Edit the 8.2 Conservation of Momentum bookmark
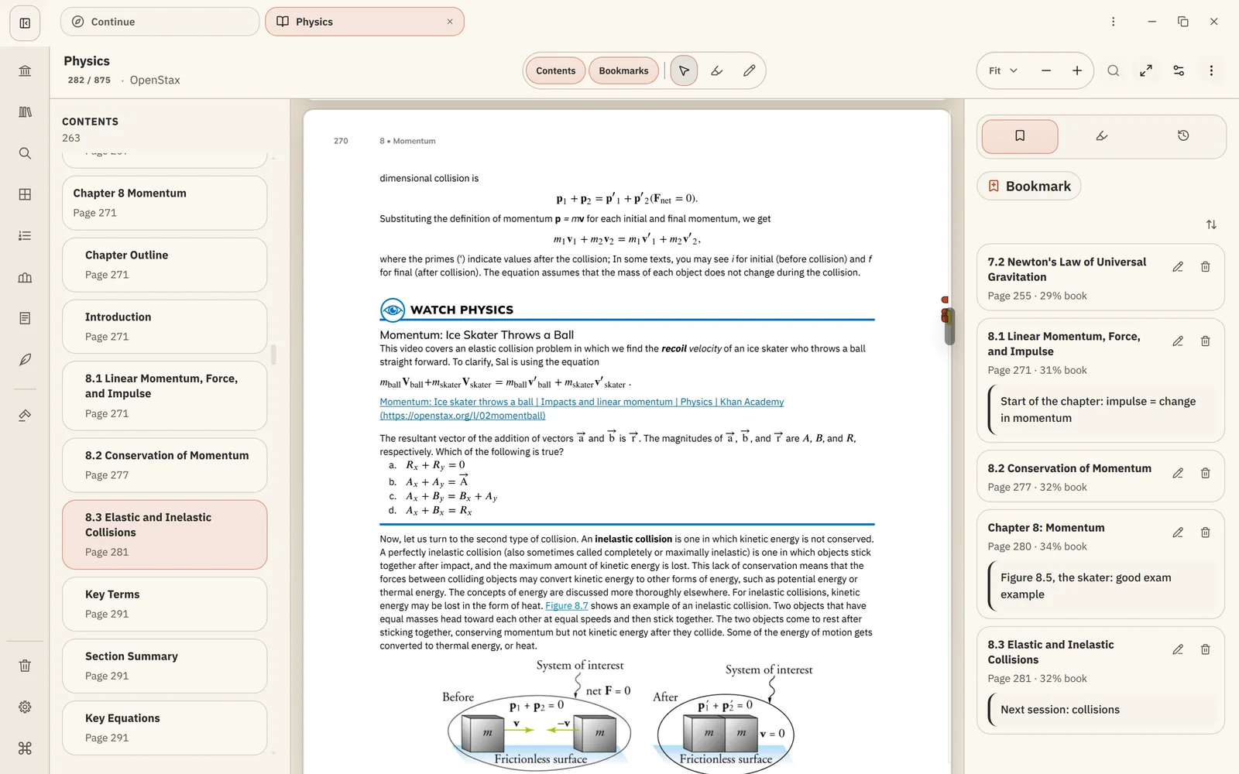Image resolution: width=1239 pixels, height=774 pixels. (1178, 473)
